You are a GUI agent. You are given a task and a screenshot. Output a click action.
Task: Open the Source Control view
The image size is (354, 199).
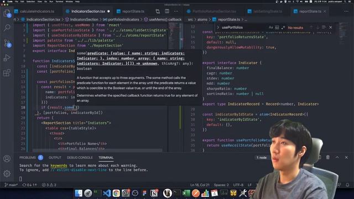pyautogui.click(x=7, y=43)
